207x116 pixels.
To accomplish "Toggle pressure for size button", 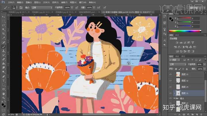I will 105,8.
